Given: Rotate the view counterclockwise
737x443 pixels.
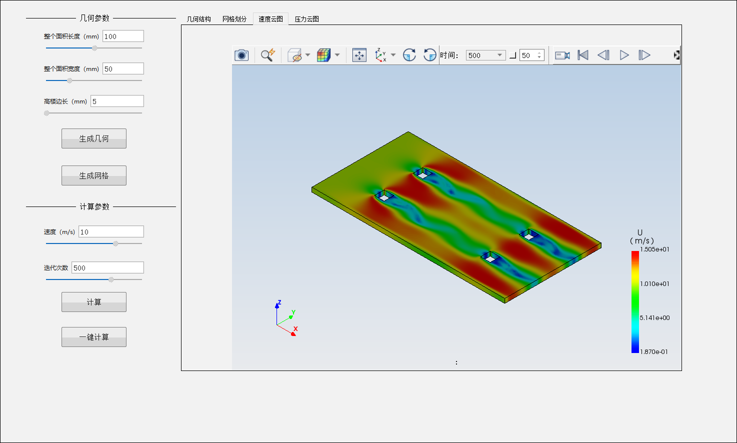Looking at the screenshot, I should [430, 55].
